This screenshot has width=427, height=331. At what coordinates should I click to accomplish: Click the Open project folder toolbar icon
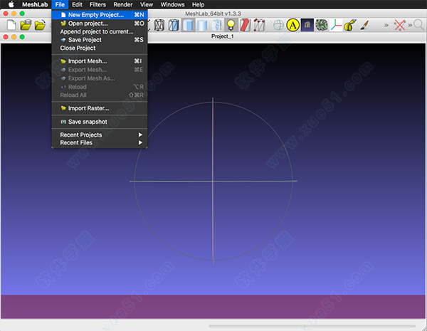click(26, 25)
